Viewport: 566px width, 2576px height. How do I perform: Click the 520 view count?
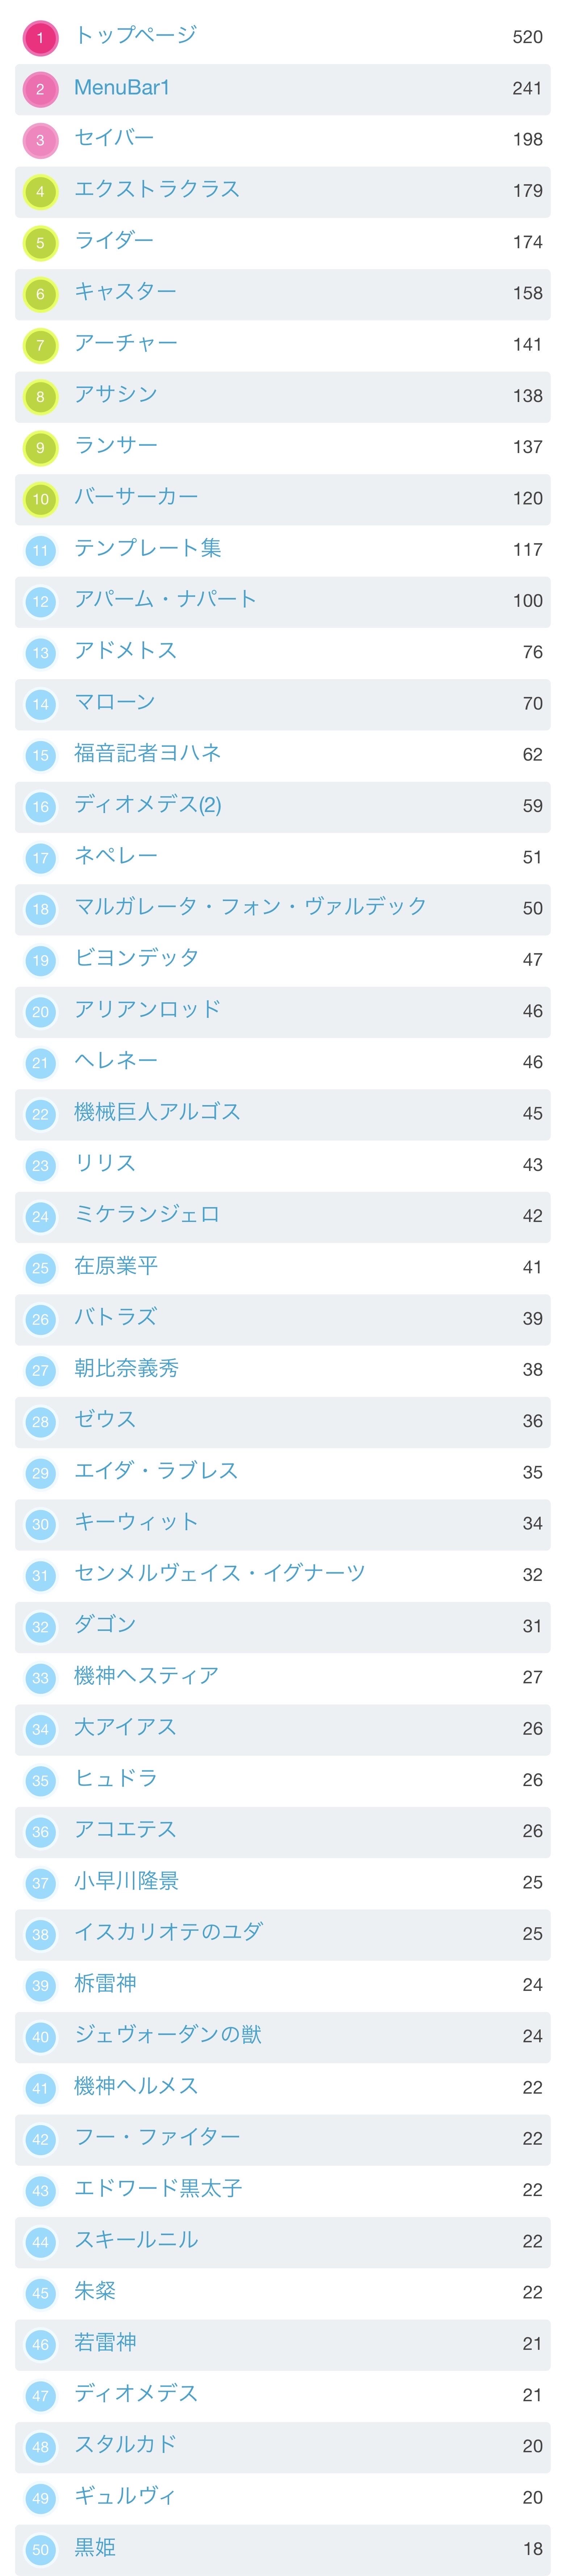[x=527, y=37]
